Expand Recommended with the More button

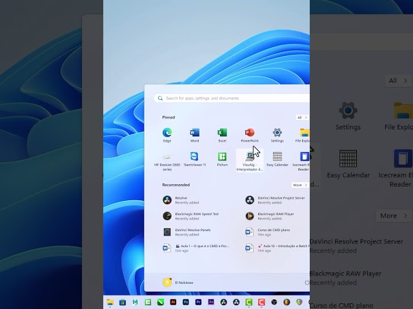point(299,185)
